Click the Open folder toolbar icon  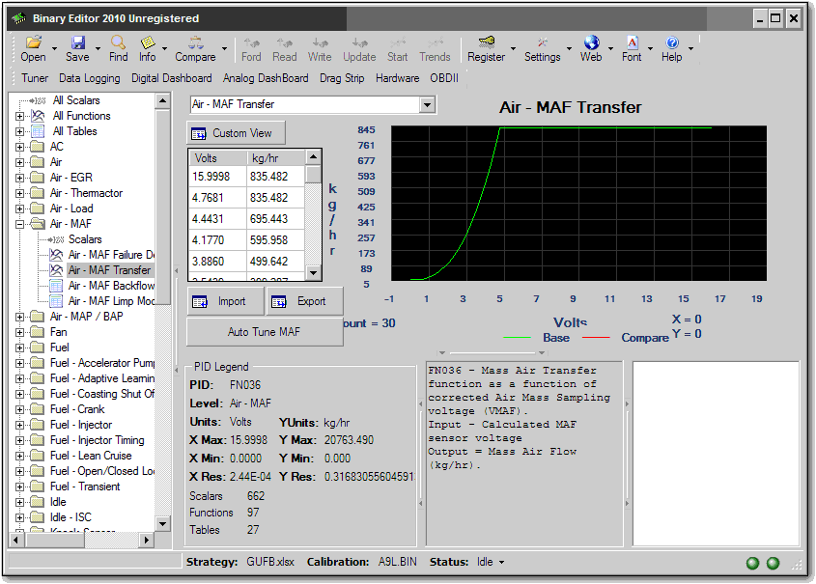click(x=33, y=42)
